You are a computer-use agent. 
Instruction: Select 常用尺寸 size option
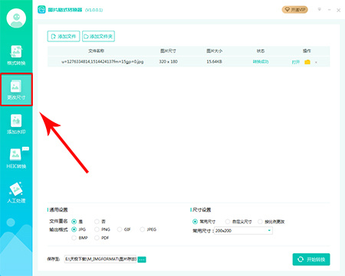[x=195, y=222]
